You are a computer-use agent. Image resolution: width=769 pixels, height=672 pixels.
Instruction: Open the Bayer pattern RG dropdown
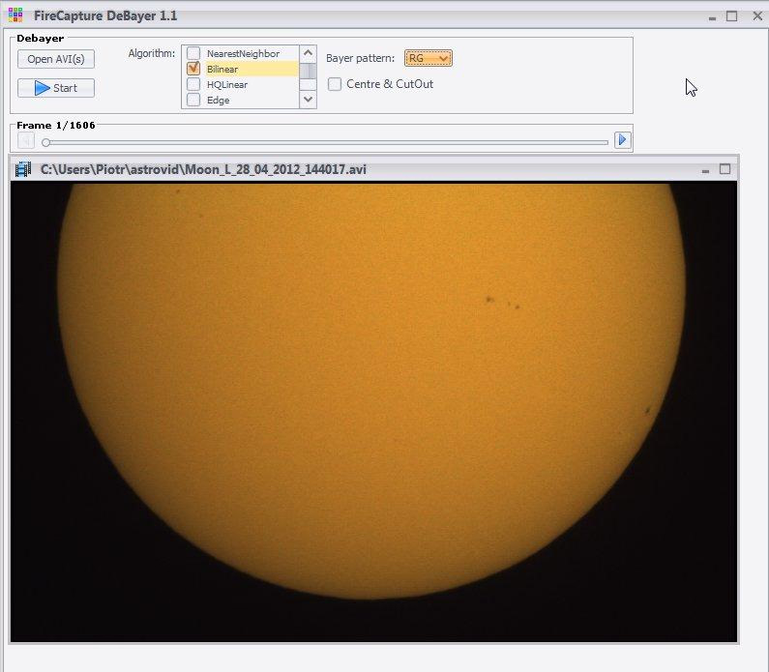point(429,59)
